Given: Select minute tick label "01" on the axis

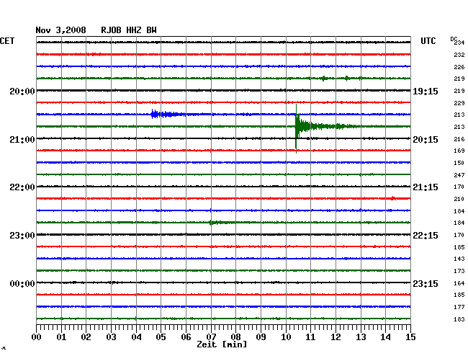Looking at the screenshot, I should [x=61, y=337].
